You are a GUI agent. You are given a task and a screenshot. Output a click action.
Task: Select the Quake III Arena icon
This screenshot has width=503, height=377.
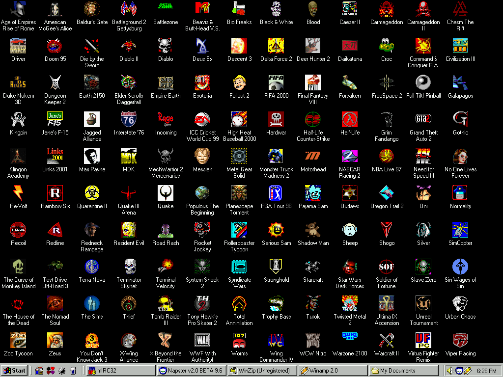(129, 193)
